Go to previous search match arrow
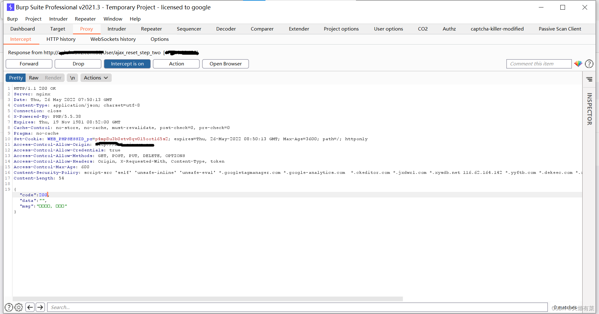 click(x=30, y=307)
